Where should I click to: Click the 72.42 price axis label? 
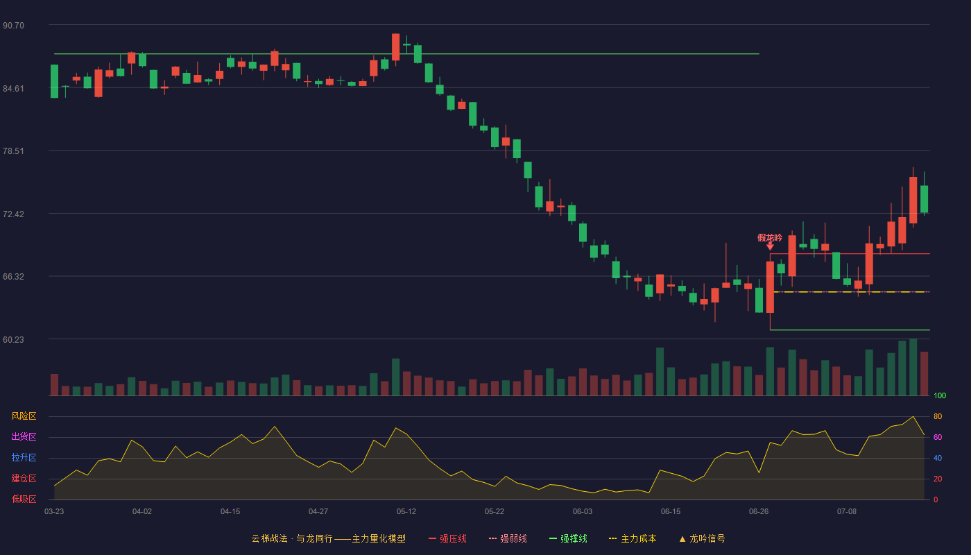(13, 214)
